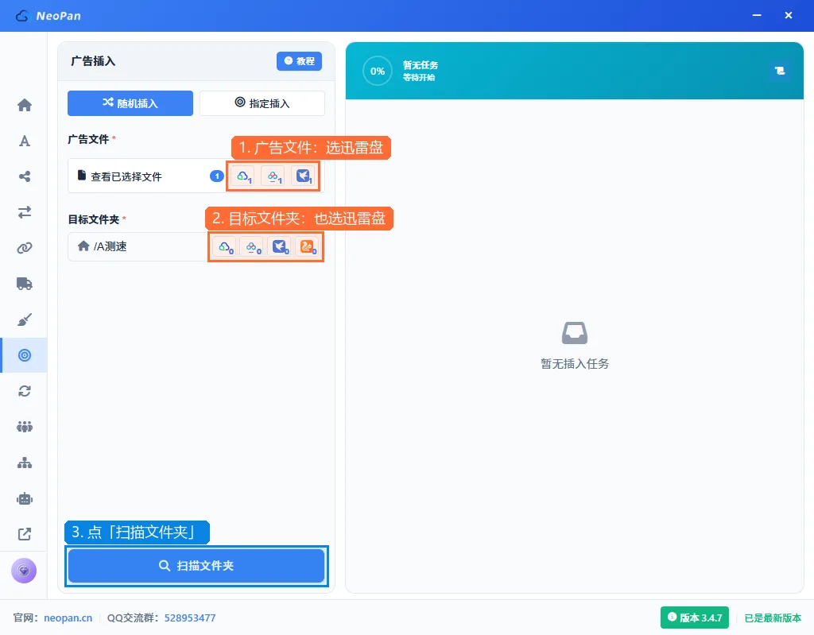Open the broom cleanup sidebar icon

click(25, 319)
